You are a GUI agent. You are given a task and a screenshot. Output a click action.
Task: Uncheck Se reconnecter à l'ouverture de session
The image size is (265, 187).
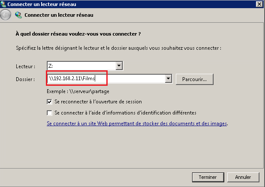click(49, 102)
